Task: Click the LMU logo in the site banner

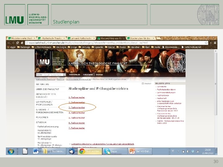Action: (x=43, y=58)
